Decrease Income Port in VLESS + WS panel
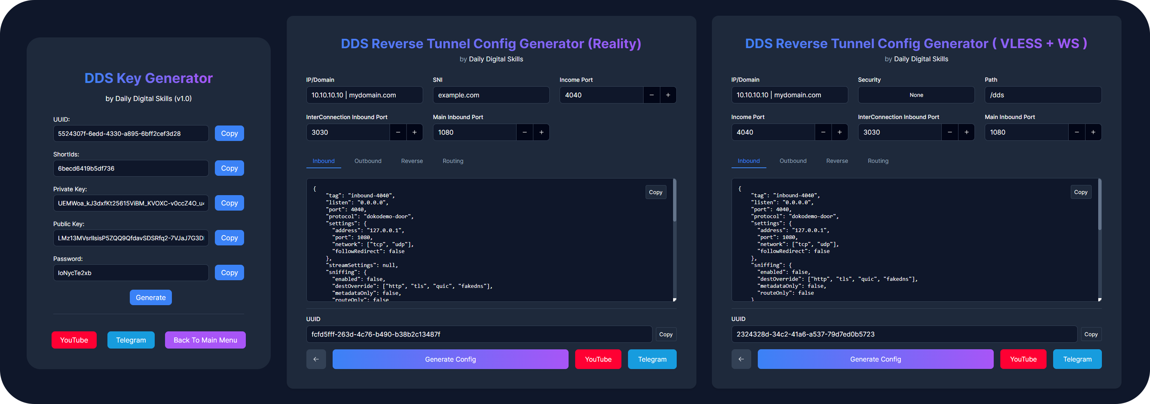Viewport: 1150px width, 404px height. (x=823, y=132)
